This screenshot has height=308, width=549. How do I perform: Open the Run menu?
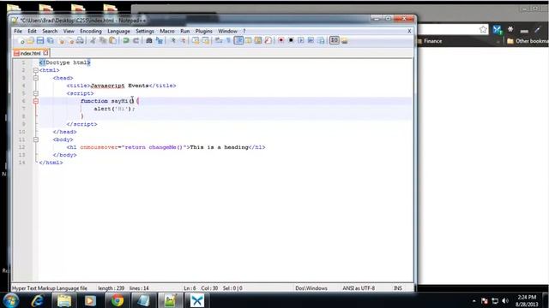coord(185,31)
